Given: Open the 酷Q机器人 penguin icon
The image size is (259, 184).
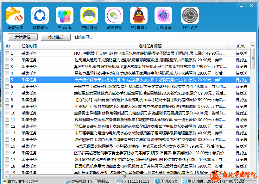Looking at the screenshot, I should (x=139, y=16).
